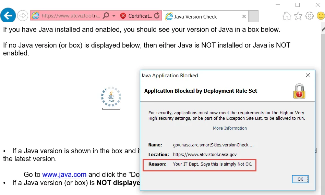Click the More Information link in dialog
The width and height of the screenshot is (325, 195).
point(230,128)
